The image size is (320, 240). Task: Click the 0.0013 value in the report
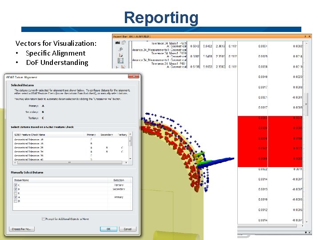click(263, 189)
